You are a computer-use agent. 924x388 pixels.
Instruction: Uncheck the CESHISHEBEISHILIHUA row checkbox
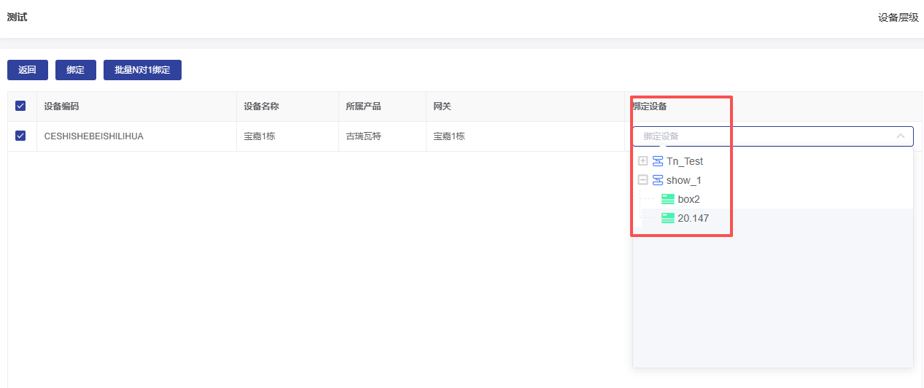20,136
